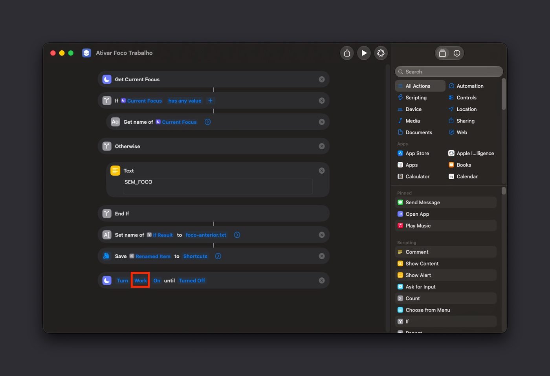The height and width of the screenshot is (376, 550).
Task: Select the All Actions category
Action: coord(420,86)
